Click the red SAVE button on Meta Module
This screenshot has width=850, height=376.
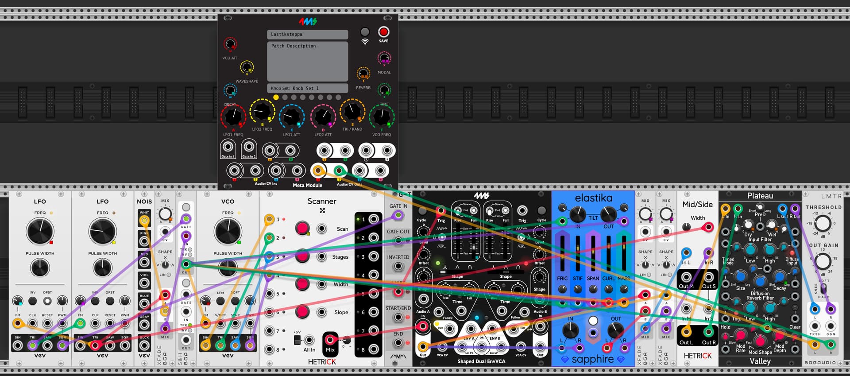click(x=383, y=32)
